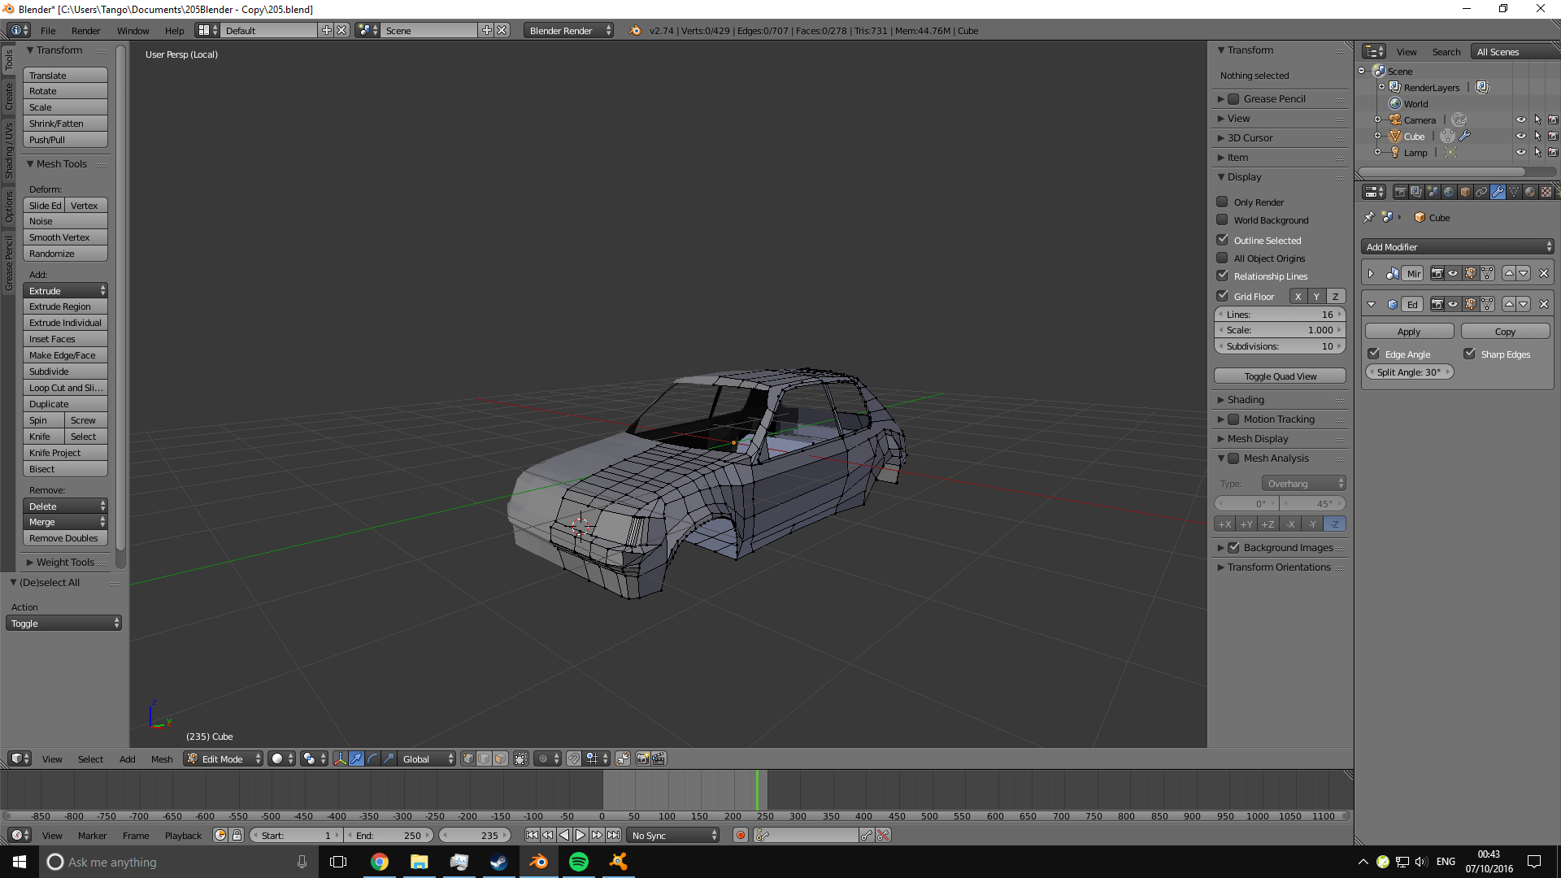Enable the Only Render checkbox
This screenshot has width=1561, height=878.
point(1222,202)
